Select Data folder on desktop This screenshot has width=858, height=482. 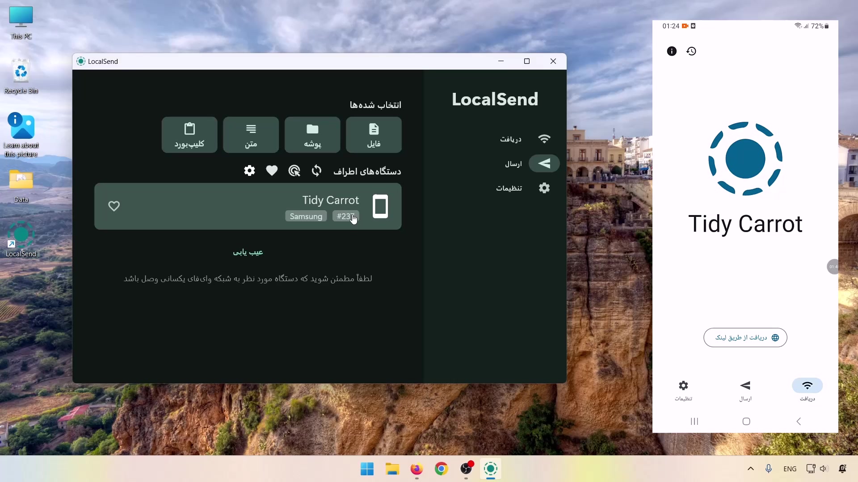tap(21, 186)
